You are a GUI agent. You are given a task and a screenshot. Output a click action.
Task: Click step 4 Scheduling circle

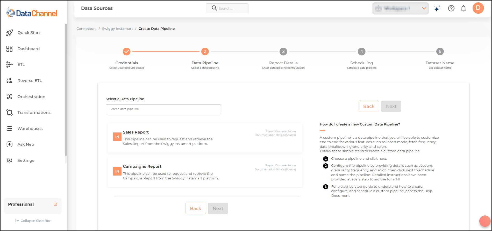[x=362, y=52]
